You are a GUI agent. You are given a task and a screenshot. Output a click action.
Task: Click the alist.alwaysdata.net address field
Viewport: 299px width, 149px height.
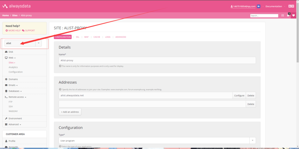(x=145, y=96)
